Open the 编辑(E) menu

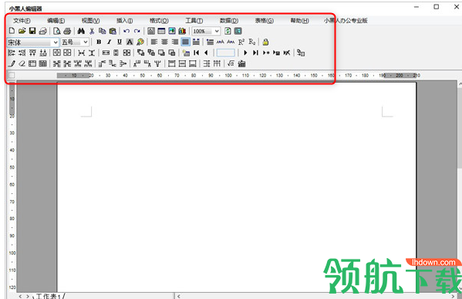click(x=56, y=21)
